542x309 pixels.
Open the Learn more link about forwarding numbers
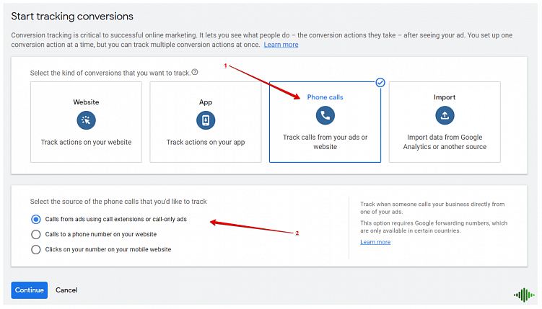point(375,242)
